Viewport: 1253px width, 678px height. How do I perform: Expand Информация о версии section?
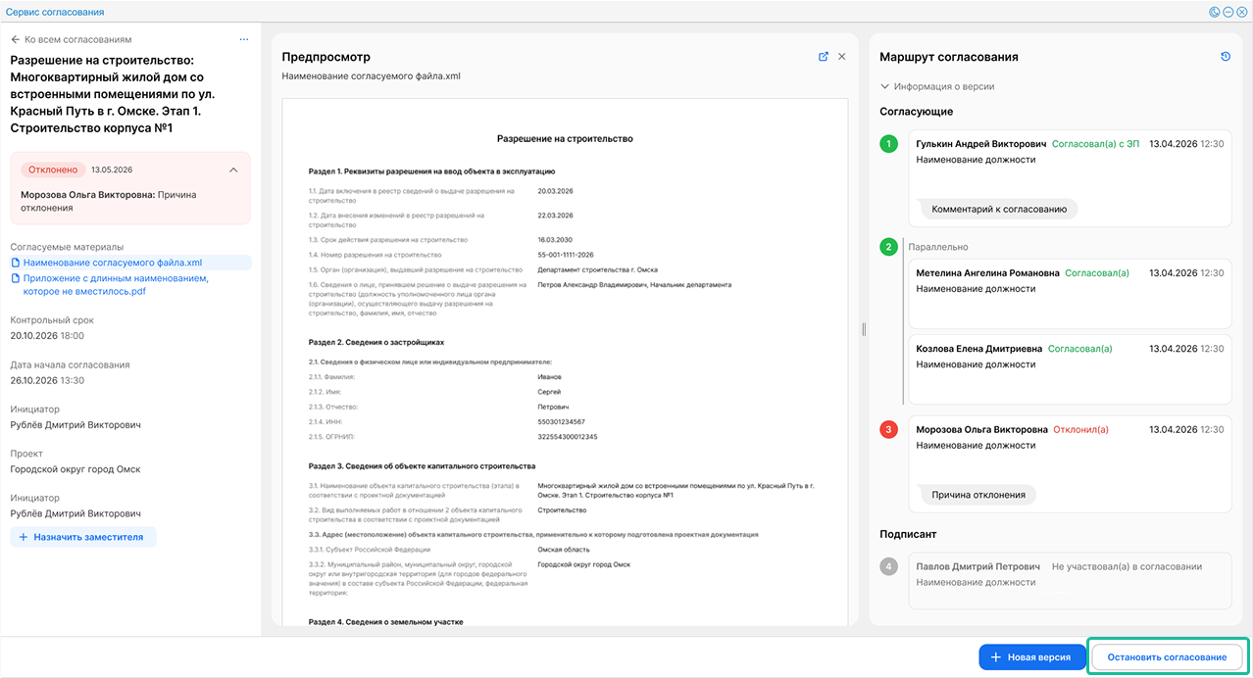tap(937, 86)
